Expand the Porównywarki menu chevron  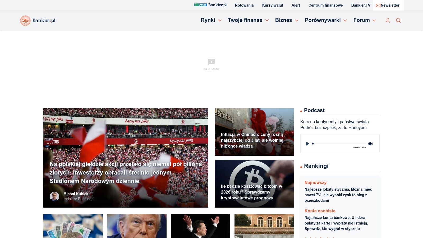(345, 20)
